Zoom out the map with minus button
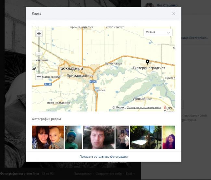 (x=39, y=77)
